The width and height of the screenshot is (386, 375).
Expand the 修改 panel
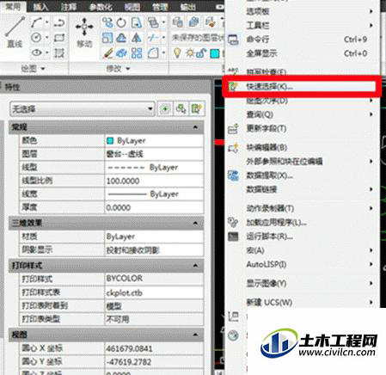(x=118, y=68)
